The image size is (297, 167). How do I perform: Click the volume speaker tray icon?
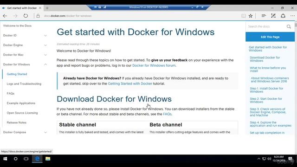[269, 159]
